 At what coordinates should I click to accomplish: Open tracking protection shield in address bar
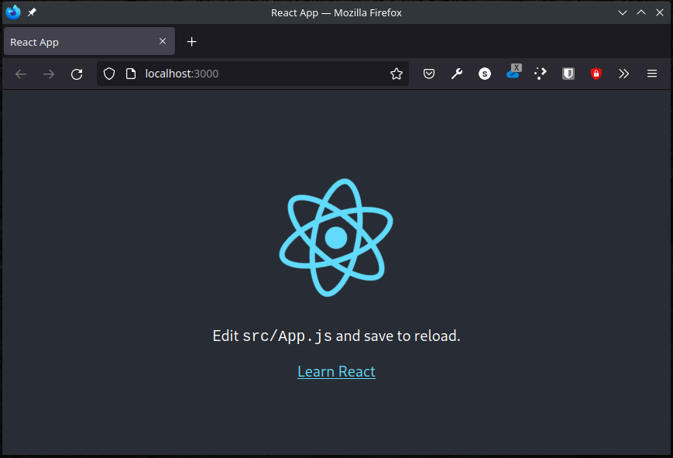(109, 74)
